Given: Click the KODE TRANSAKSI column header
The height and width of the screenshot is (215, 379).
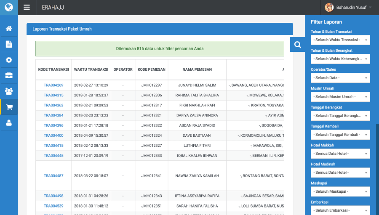Looking at the screenshot, I should [53, 69].
